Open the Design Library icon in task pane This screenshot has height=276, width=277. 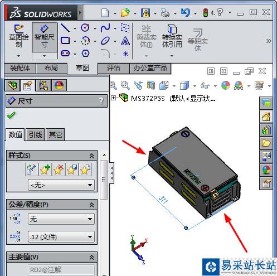(266, 130)
